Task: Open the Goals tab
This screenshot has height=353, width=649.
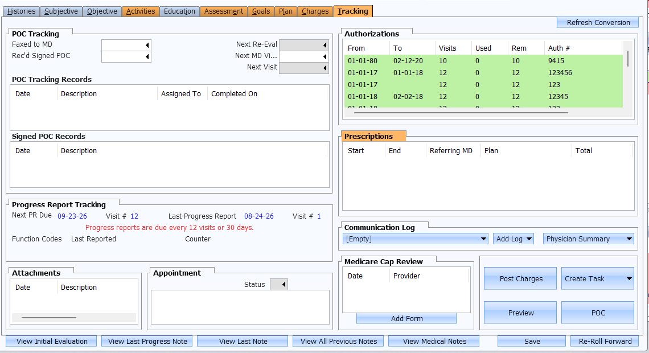Action: coord(261,11)
